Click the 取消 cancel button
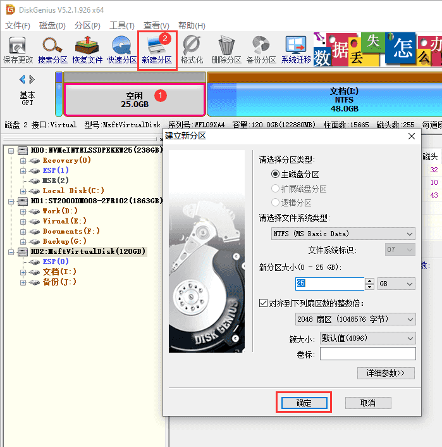This screenshot has width=442, height=447. point(368,403)
